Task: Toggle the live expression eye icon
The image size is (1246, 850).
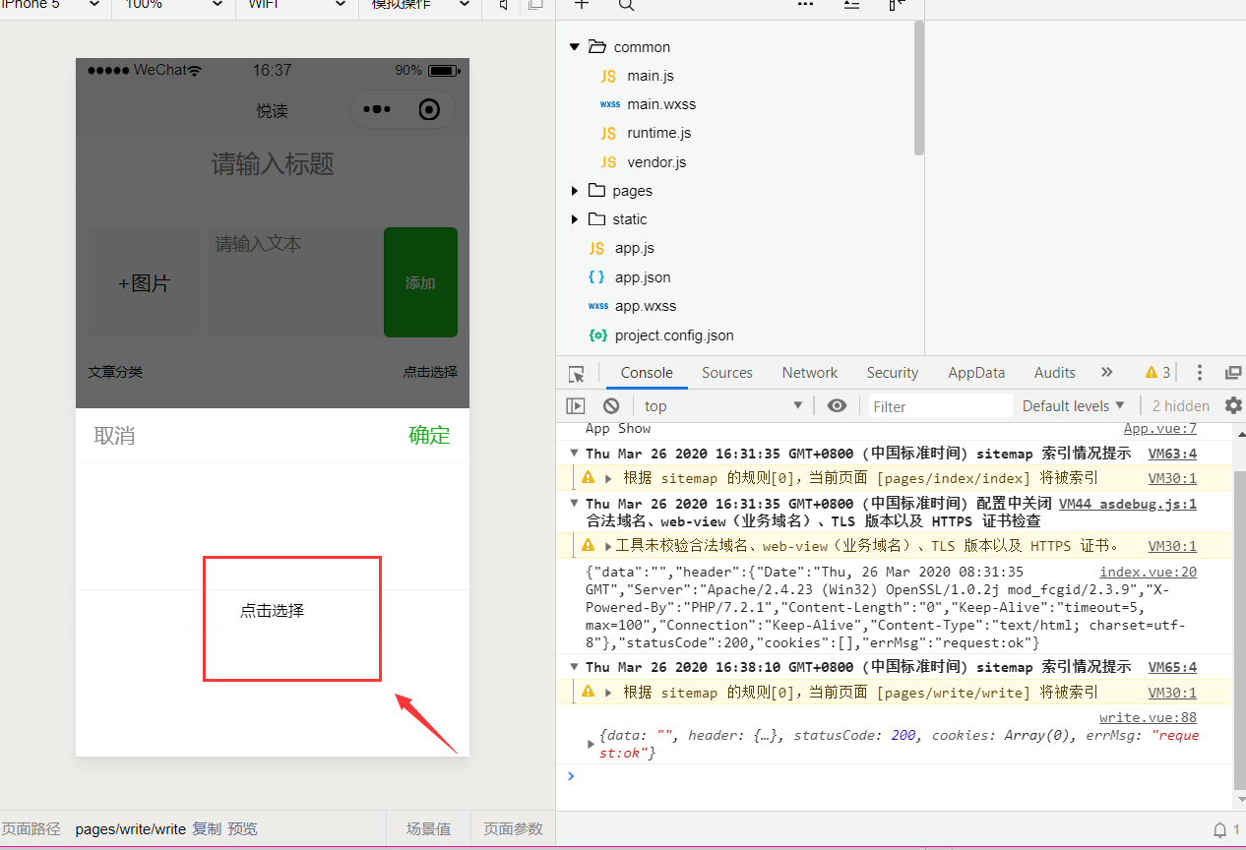Action: point(837,405)
